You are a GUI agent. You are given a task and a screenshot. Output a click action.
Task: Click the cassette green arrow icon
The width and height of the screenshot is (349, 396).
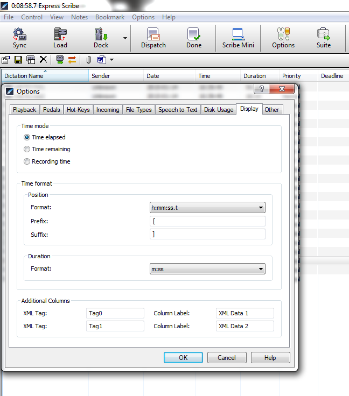click(x=60, y=60)
